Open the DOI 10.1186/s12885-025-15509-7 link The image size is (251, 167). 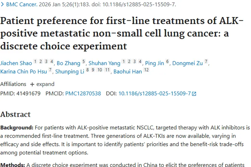(154, 94)
